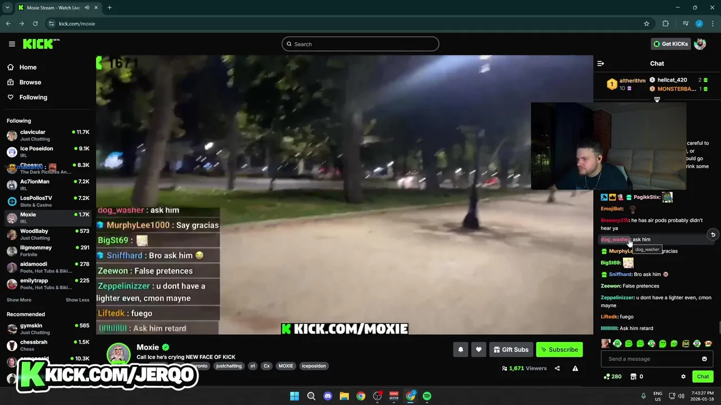This screenshot has height=405, width=721.
Task: Expand the gift leaderboard arrow
Action: (657, 100)
